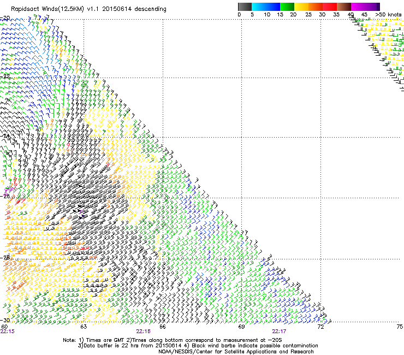Select the magenta 40-45 knots legend color
The height and width of the screenshot is (355, 404).
coord(358,7)
